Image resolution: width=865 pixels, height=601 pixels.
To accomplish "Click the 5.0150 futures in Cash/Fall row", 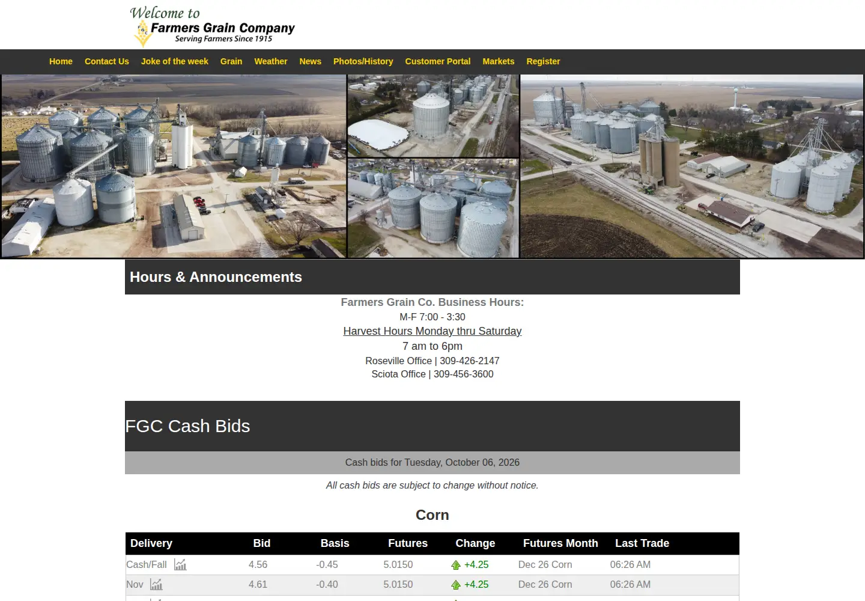I will coord(398,564).
